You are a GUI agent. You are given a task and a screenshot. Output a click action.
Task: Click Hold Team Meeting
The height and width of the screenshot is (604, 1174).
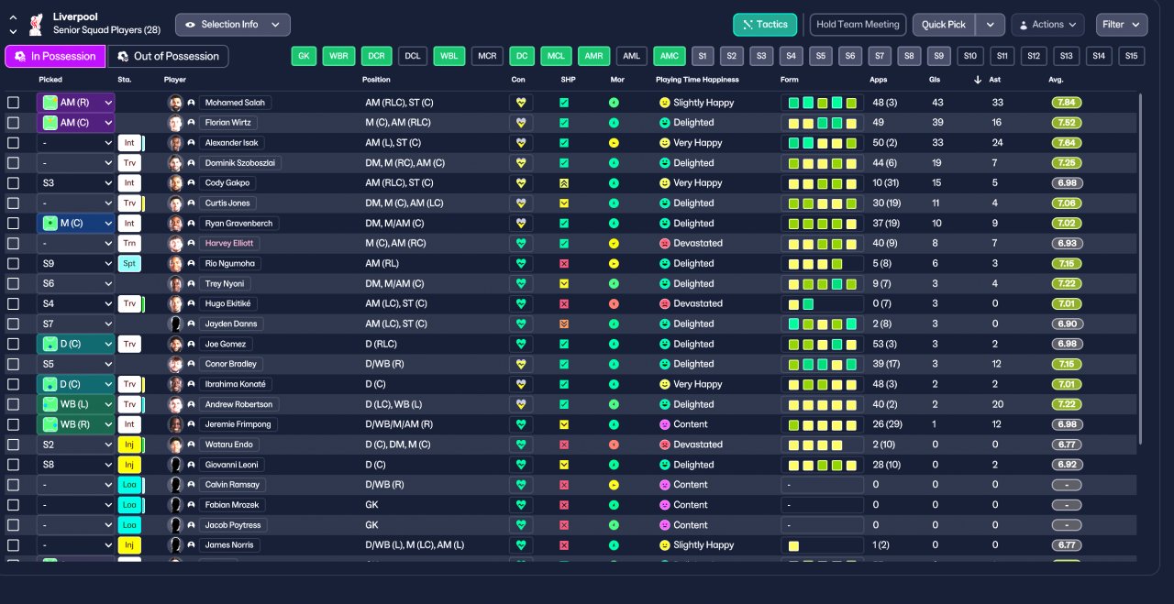coord(858,25)
